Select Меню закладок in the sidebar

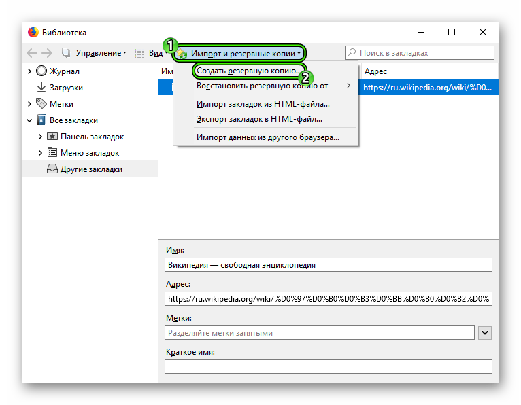(90, 153)
